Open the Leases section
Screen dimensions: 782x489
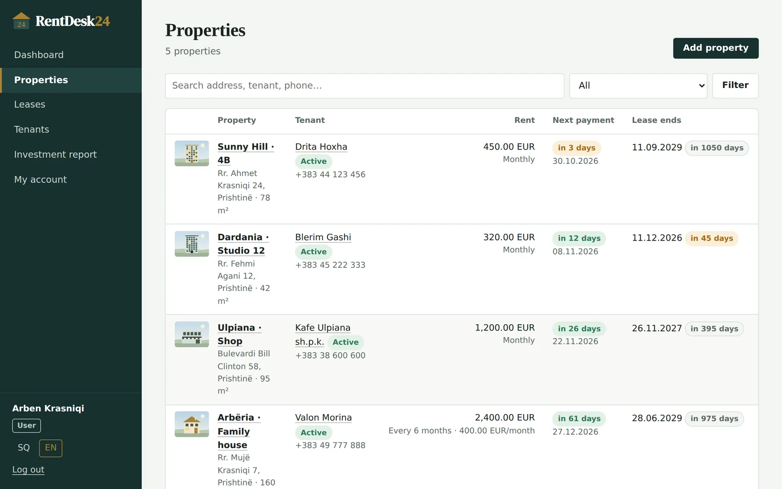[x=71, y=105]
